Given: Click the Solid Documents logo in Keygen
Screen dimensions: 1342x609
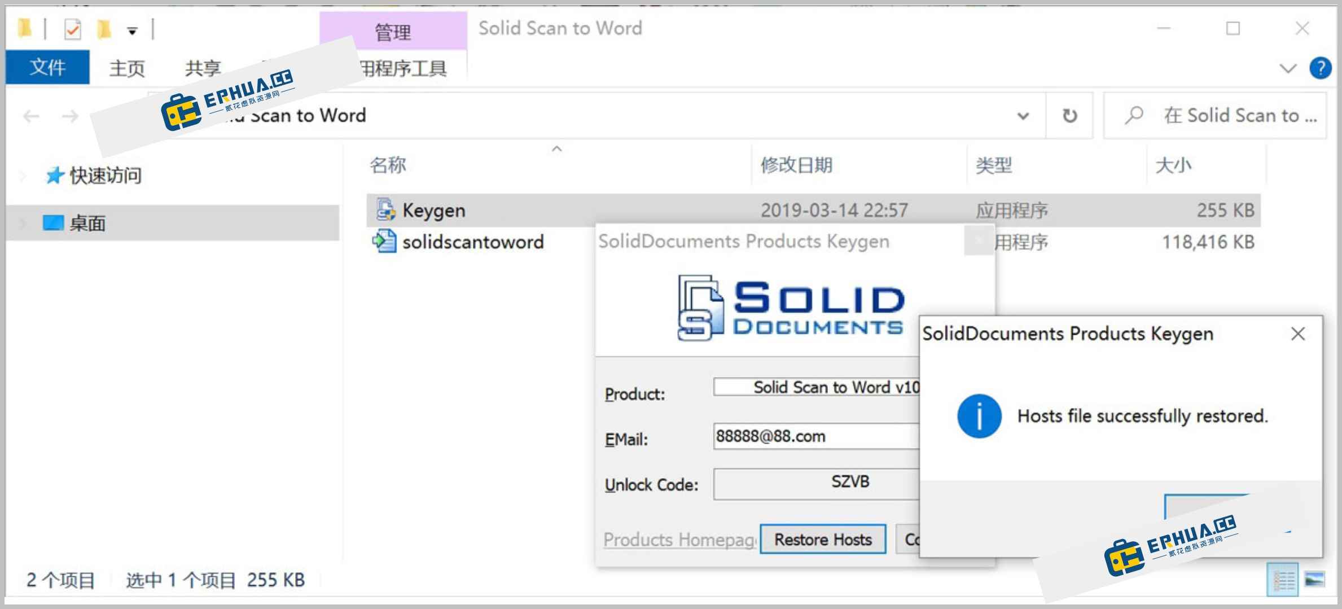Looking at the screenshot, I should (x=790, y=308).
